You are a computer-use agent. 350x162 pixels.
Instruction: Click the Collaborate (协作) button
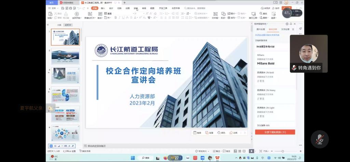(x=276, y=8)
